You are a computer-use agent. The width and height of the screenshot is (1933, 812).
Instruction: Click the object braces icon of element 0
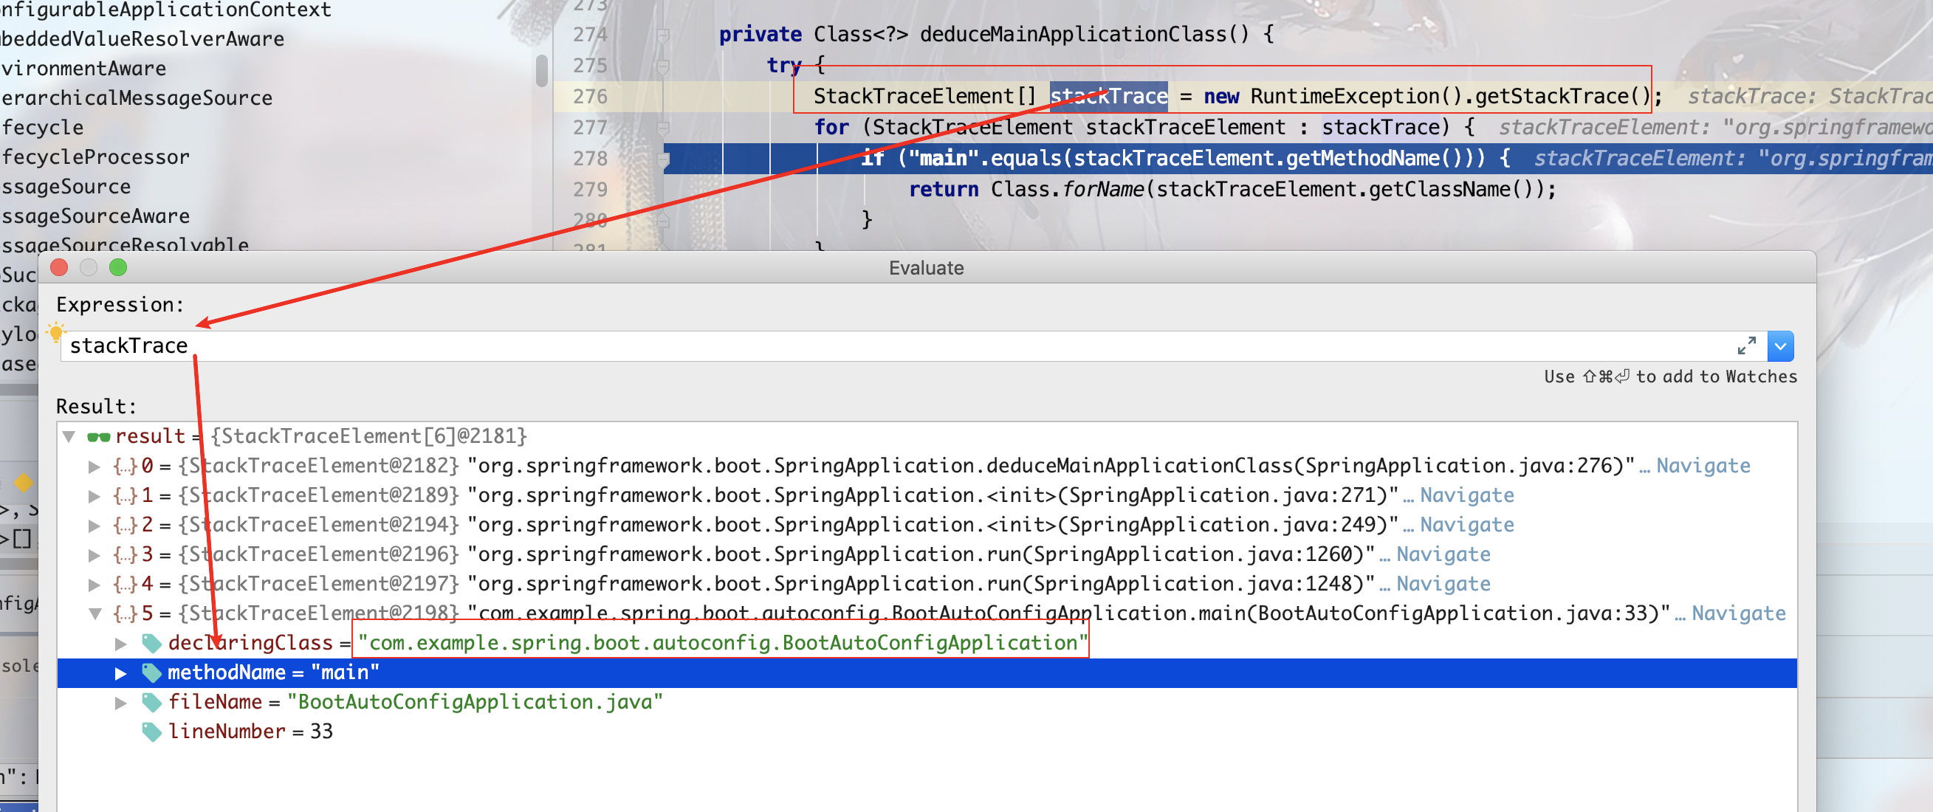(125, 466)
